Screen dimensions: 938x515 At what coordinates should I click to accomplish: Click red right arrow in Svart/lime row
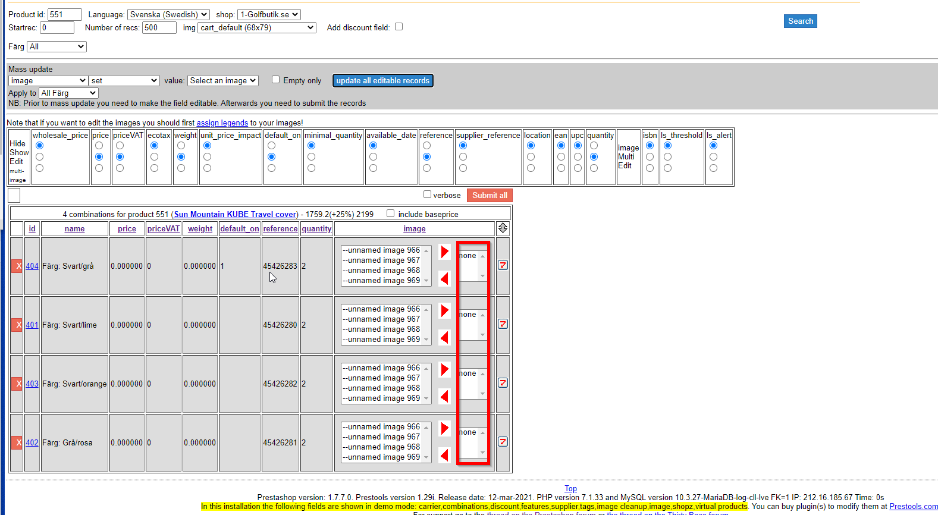444,310
